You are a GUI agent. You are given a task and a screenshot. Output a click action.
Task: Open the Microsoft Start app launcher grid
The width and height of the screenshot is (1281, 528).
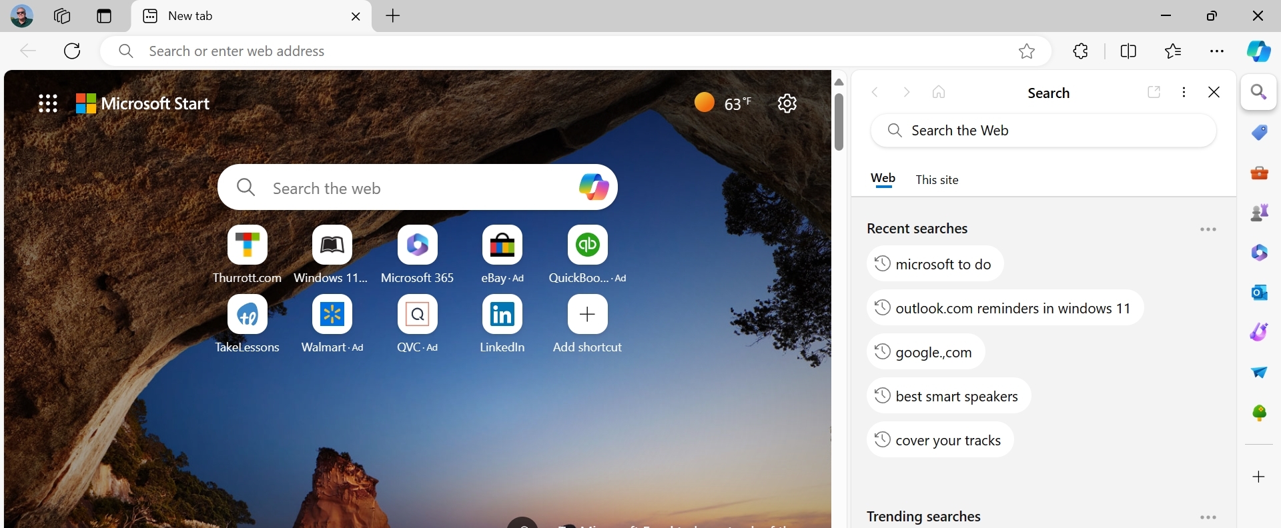pos(48,103)
